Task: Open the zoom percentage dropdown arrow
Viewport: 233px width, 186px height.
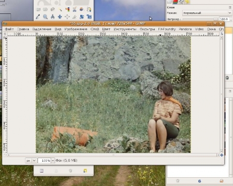Action: (53, 161)
